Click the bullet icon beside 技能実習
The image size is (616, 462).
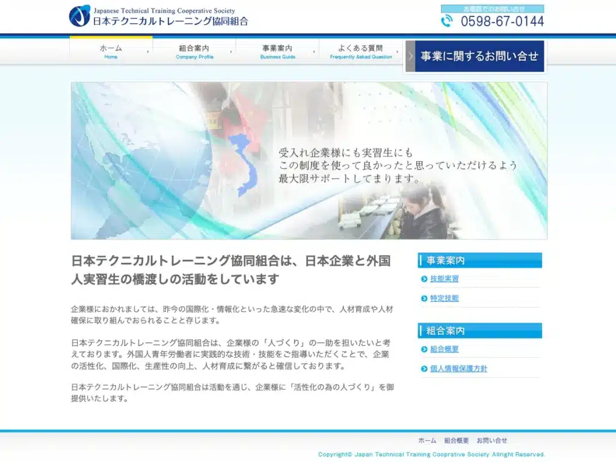pos(424,279)
